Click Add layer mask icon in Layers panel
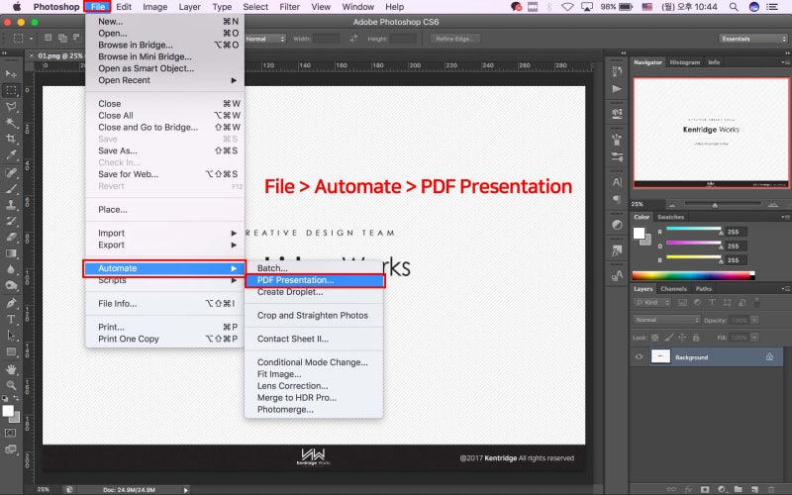 click(x=705, y=489)
